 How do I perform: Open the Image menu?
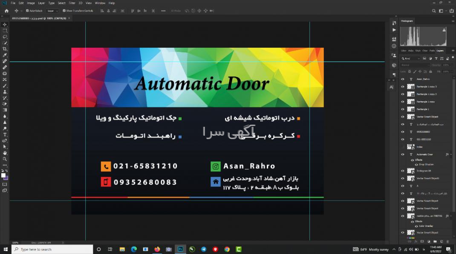pyautogui.click(x=31, y=3)
